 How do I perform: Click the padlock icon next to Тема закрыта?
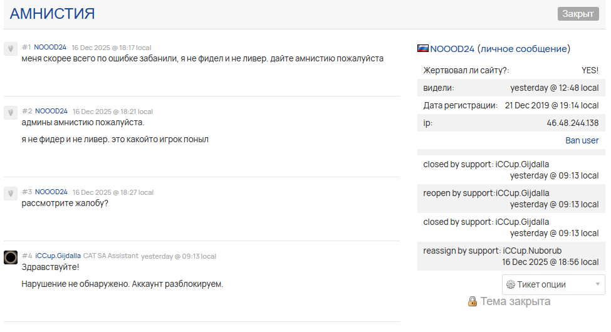473,301
